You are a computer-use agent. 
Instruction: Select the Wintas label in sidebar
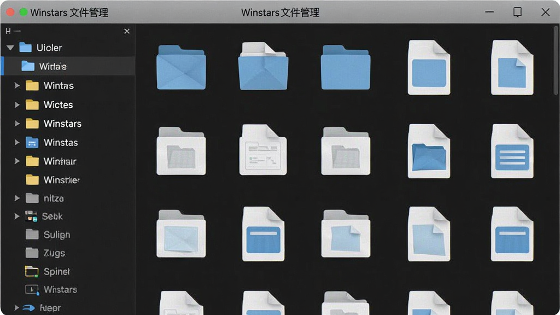pyautogui.click(x=59, y=86)
